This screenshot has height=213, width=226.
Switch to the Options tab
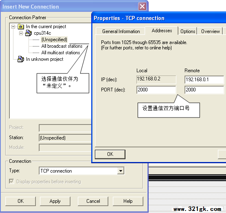[x=188, y=31]
